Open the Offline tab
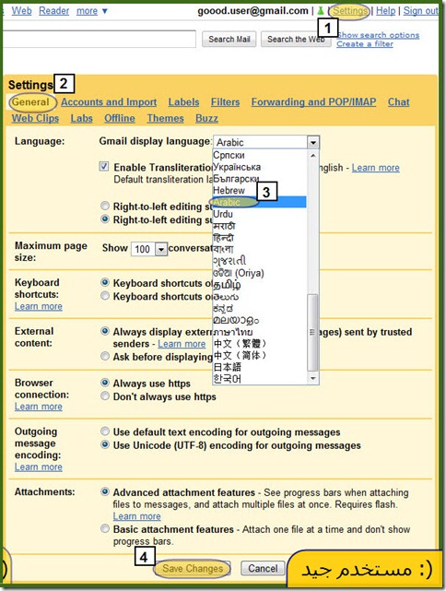Viewport: 446px width, 591px height. [x=120, y=118]
